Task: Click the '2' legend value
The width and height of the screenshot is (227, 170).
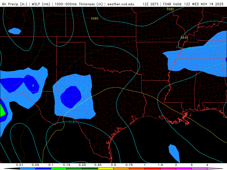Action: pos(176,165)
